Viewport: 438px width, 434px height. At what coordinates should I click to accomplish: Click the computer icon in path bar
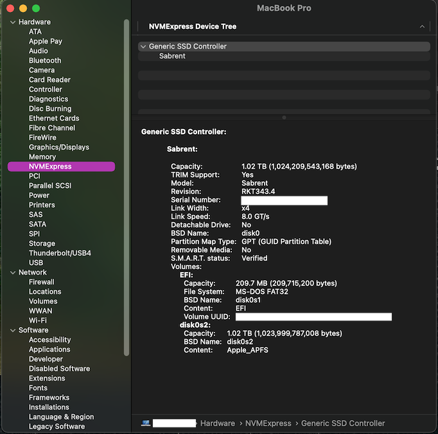click(x=146, y=424)
